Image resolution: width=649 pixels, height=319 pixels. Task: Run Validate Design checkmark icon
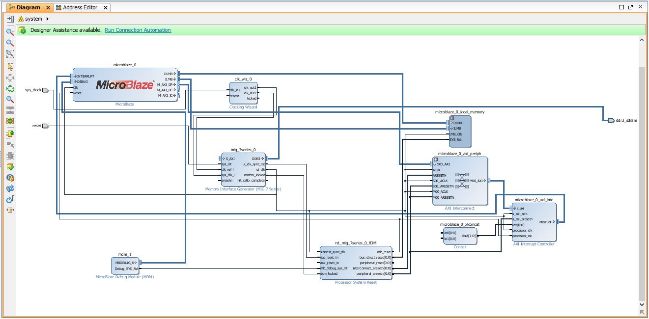(10, 167)
